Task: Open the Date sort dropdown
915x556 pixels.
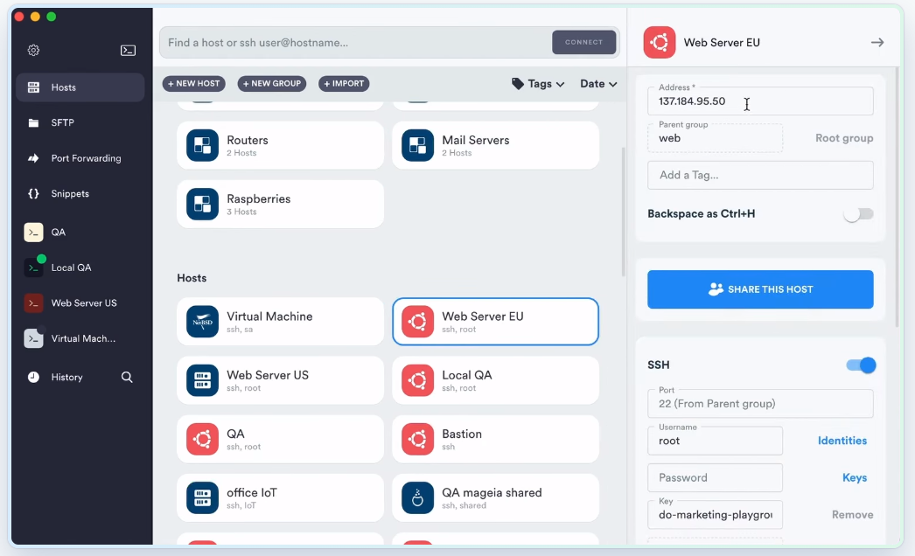Action: click(x=598, y=84)
